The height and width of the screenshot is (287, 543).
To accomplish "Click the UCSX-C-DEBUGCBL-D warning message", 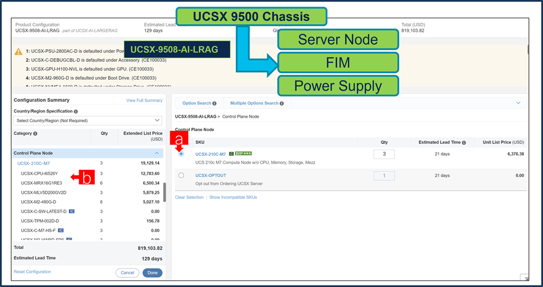I will 96,60.
